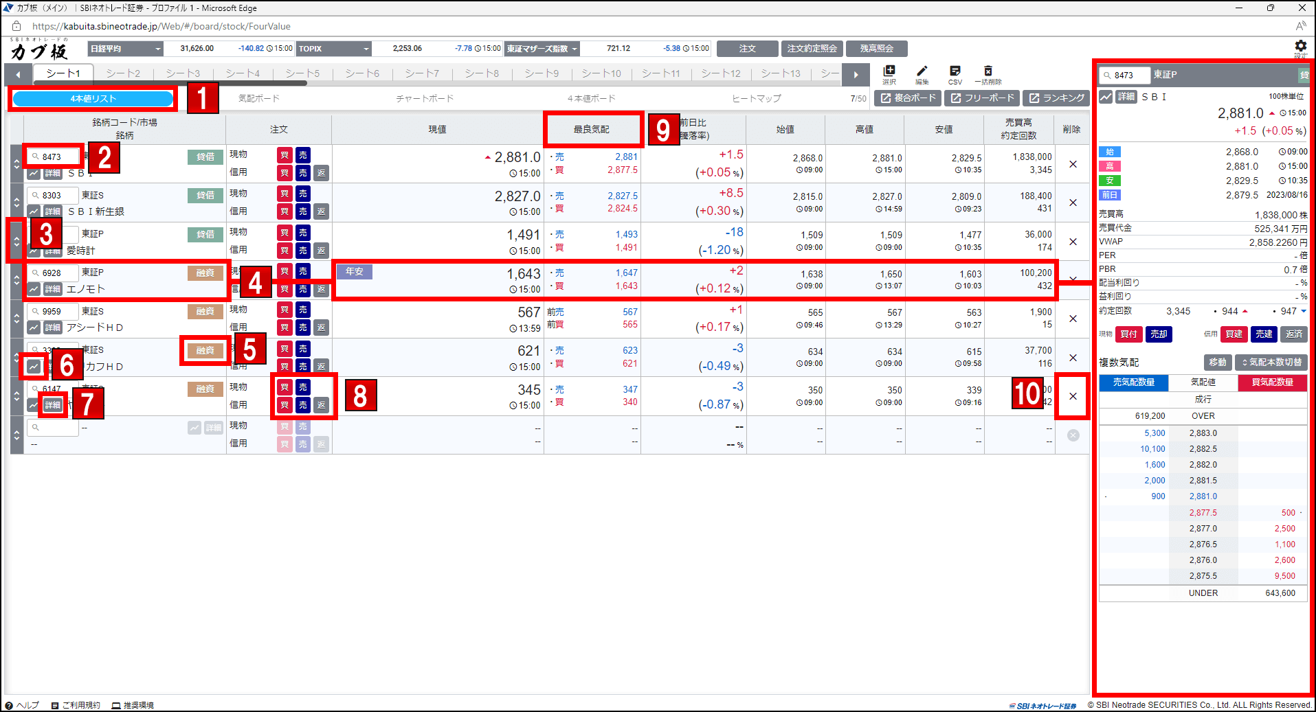Image resolution: width=1316 pixels, height=712 pixels.
Task: Click 詳細 button in エノモト row
Action: (53, 289)
